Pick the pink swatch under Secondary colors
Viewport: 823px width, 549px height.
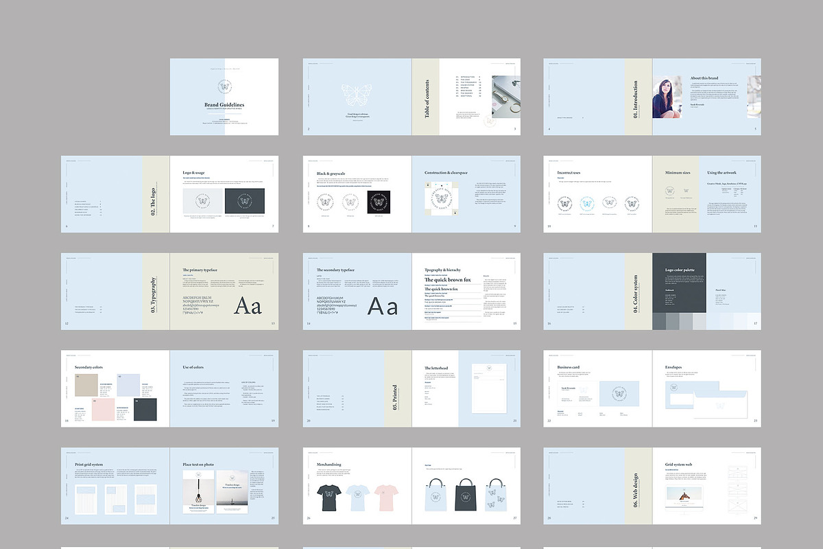(103, 410)
